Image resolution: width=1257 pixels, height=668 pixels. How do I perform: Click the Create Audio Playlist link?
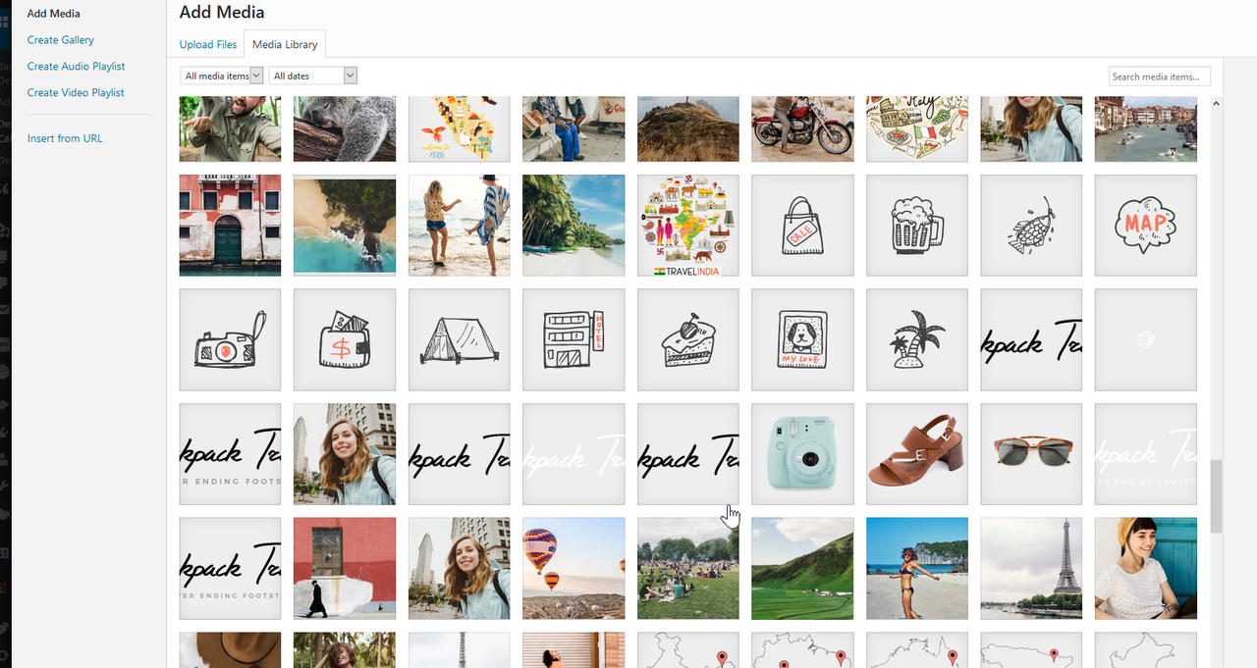pyautogui.click(x=77, y=67)
